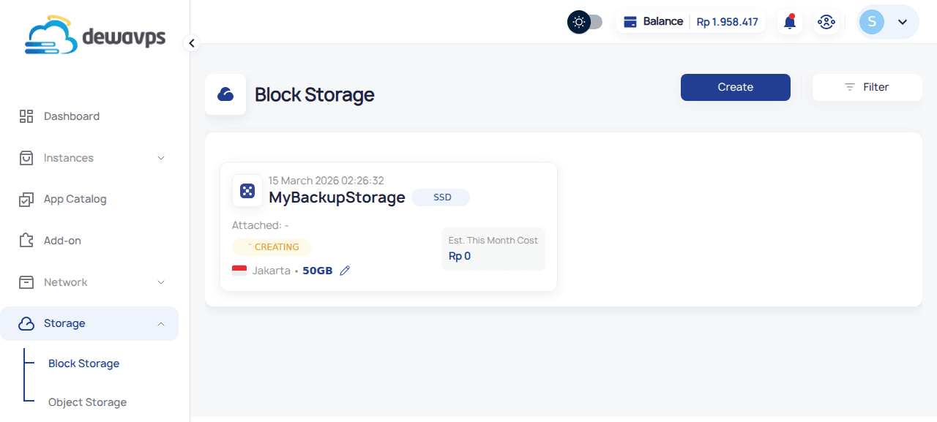This screenshot has width=937, height=422.
Task: Select the Network icon
Action: pyautogui.click(x=26, y=282)
